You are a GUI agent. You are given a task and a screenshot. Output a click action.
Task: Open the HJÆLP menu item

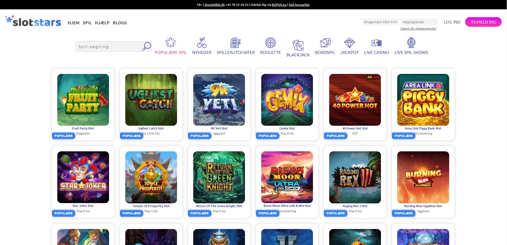(x=102, y=23)
